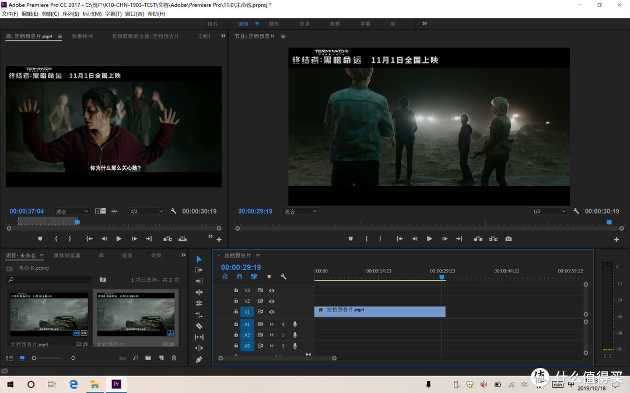Viewport: 630px width, 393px height.
Task: Select the Pen tool in tools panel
Action: 199,360
